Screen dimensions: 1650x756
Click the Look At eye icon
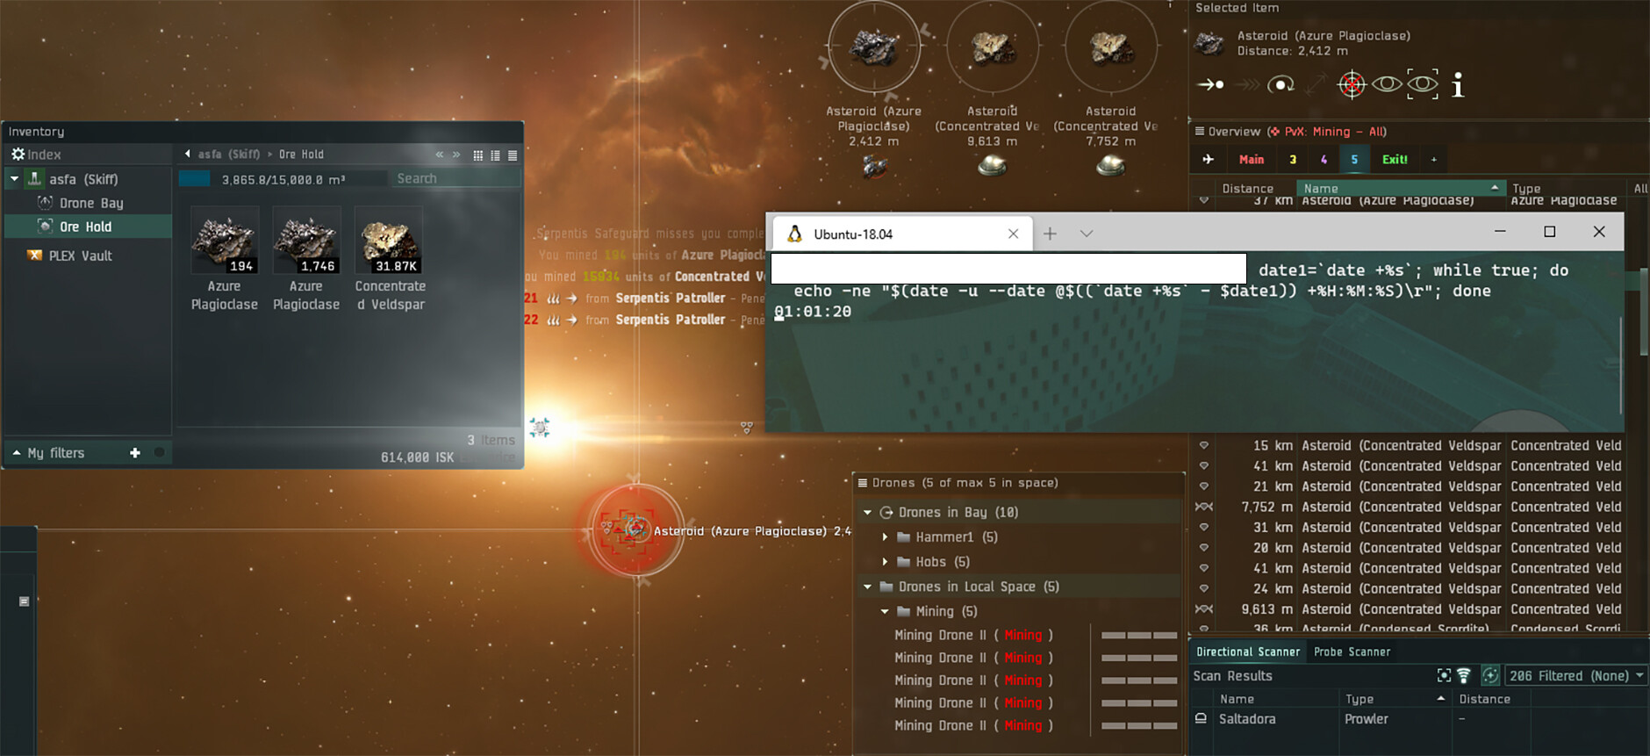tap(1387, 84)
